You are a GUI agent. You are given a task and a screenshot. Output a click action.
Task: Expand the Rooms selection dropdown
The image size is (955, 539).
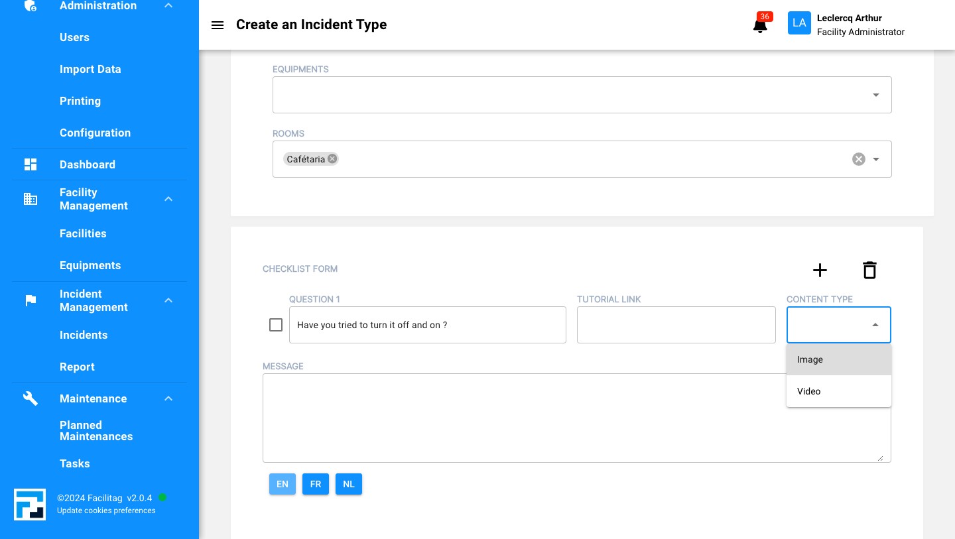pyautogui.click(x=876, y=159)
